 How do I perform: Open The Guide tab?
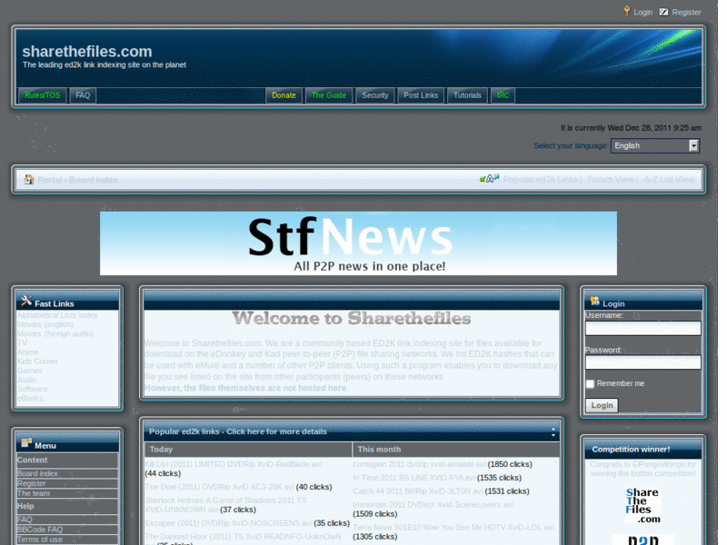[x=329, y=95]
